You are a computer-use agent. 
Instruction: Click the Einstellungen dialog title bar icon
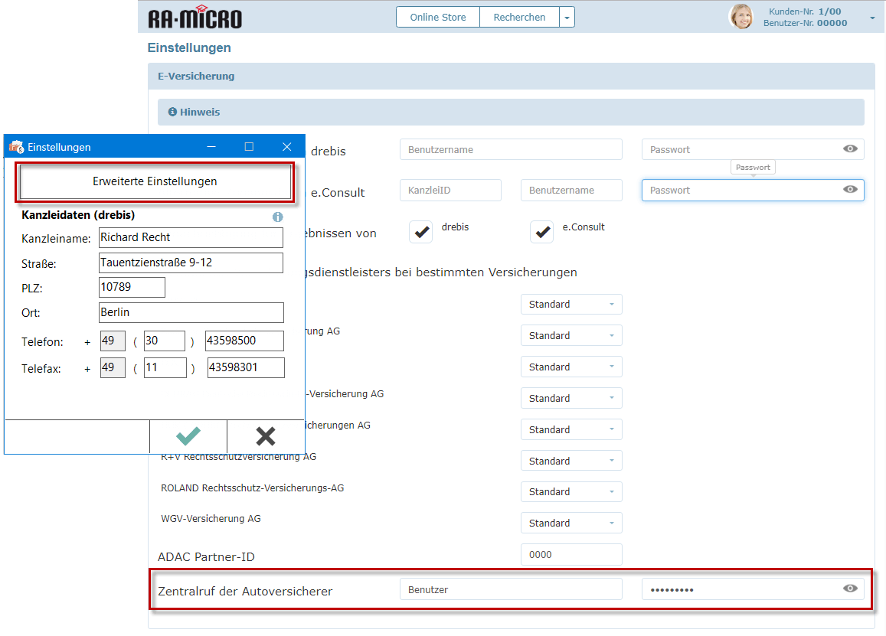(x=16, y=147)
